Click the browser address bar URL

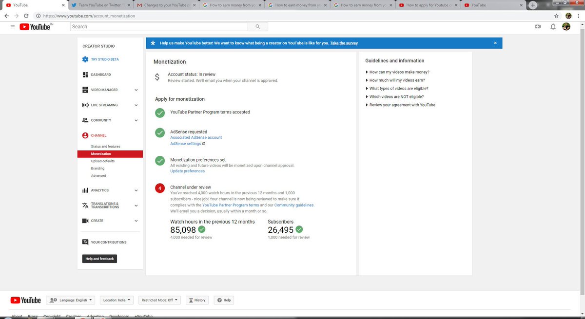[x=89, y=16]
